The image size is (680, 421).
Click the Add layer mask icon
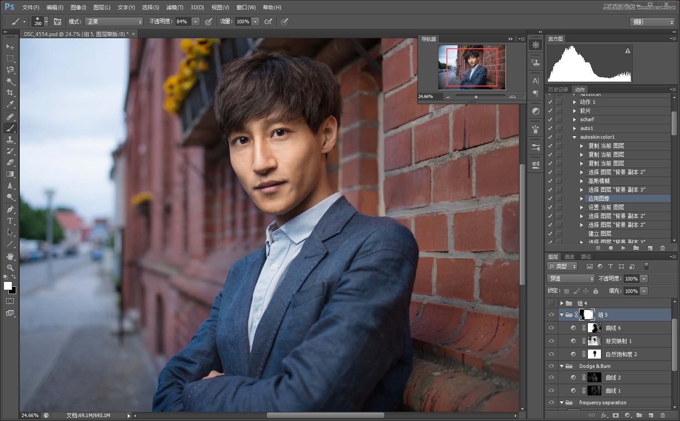[616, 415]
